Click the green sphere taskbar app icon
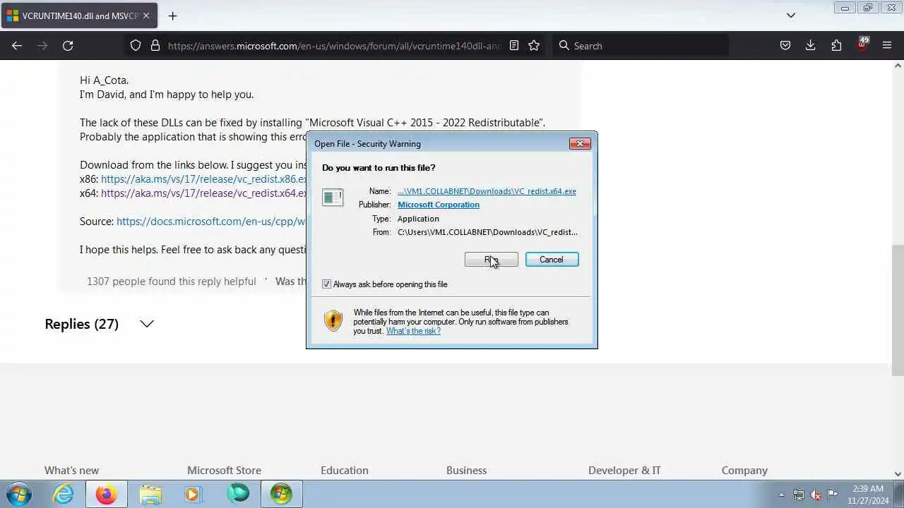This screenshot has width=904, height=508. click(x=238, y=494)
